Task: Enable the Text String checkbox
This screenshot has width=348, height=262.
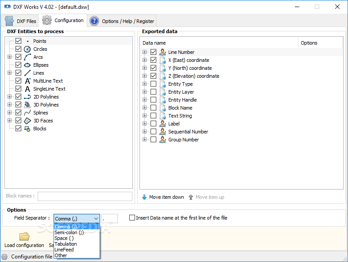Action: coord(153,116)
